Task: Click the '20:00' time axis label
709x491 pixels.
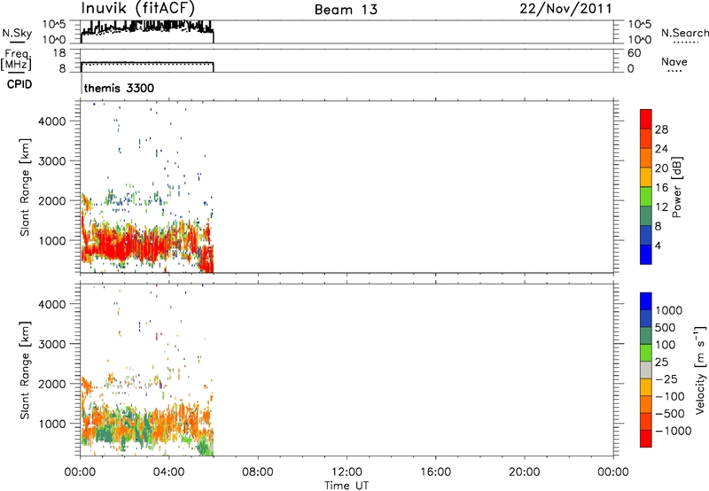Action: click(524, 472)
